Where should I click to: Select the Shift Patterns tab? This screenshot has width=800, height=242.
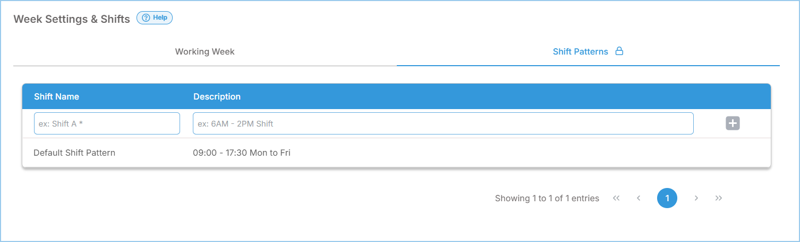tap(588, 52)
